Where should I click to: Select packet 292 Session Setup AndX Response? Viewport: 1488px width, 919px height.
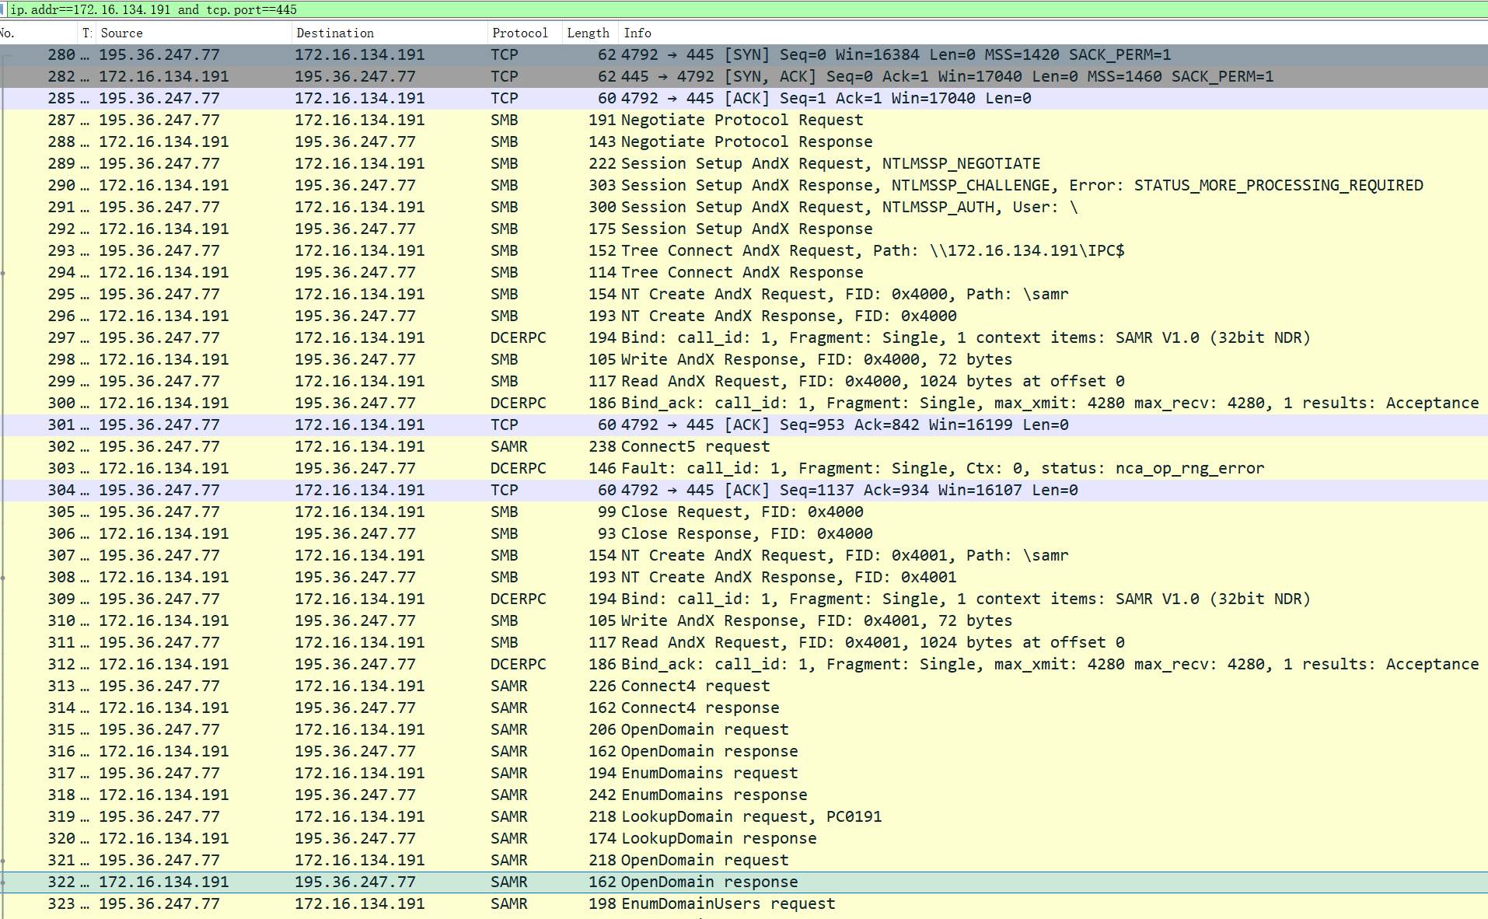coord(744,229)
